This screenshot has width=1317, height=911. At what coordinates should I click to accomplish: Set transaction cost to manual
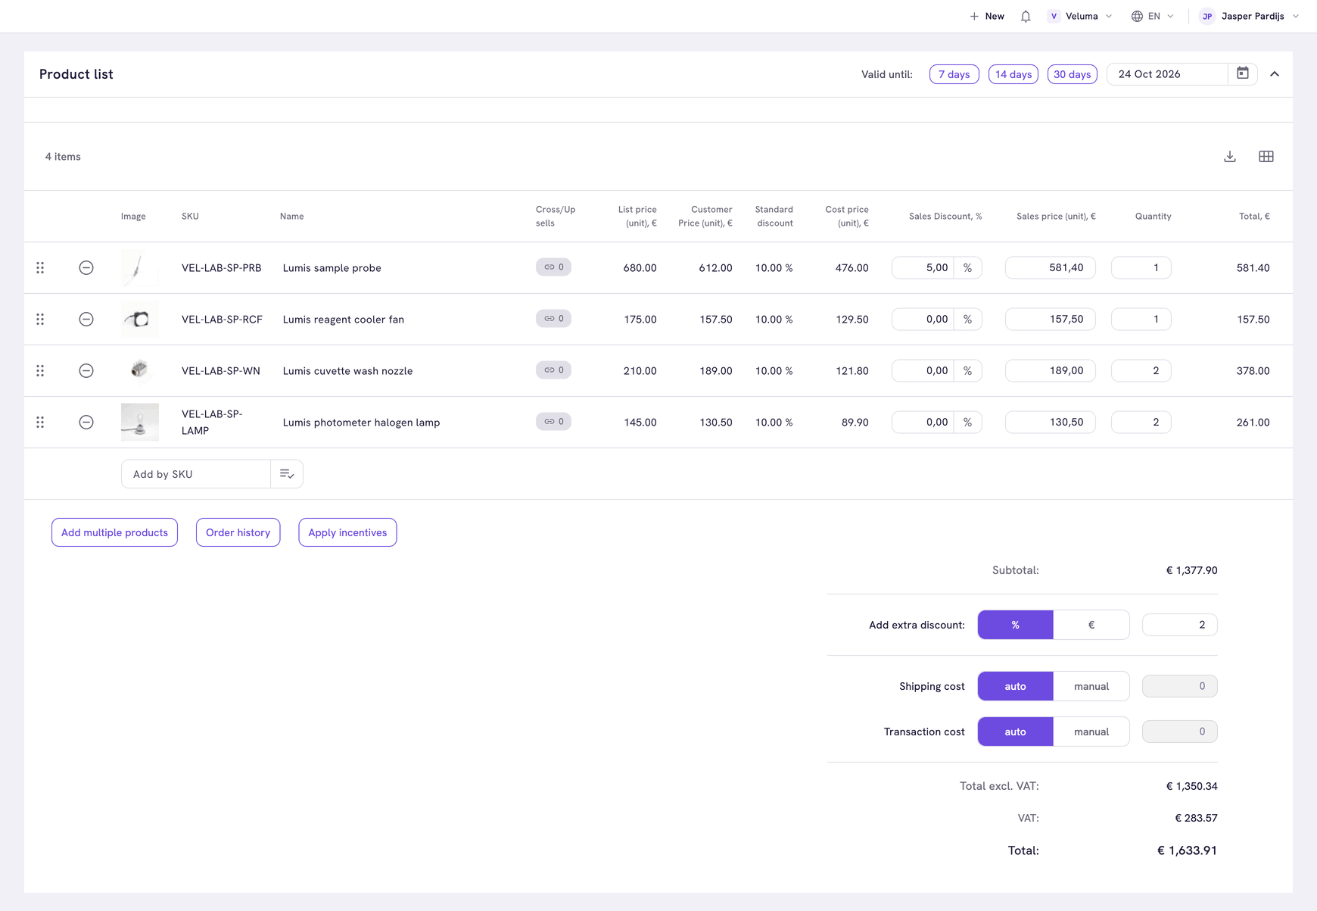1091,732
